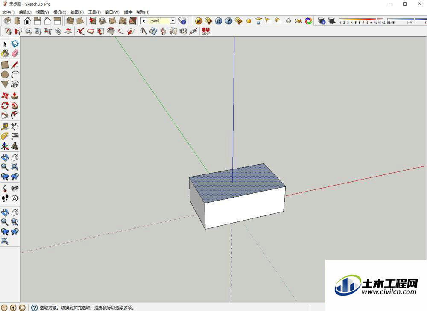The width and height of the screenshot is (427, 311).
Task: Choose the Orbit tool in large toolset
Action: click(x=5, y=157)
